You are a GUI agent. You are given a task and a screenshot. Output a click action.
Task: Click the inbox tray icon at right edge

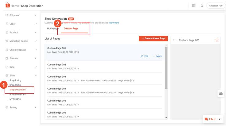(x=220, y=94)
